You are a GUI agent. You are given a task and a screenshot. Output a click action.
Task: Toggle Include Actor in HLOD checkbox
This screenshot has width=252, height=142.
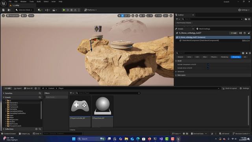click(x=208, y=68)
